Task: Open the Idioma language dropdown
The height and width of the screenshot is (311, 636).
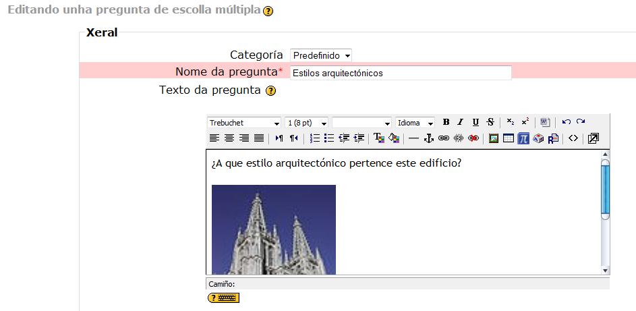Action: pos(415,123)
